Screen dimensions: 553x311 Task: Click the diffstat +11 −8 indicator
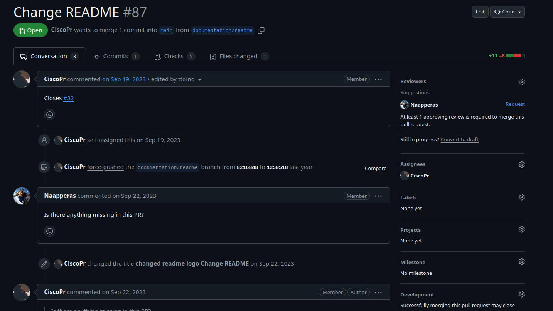click(507, 56)
